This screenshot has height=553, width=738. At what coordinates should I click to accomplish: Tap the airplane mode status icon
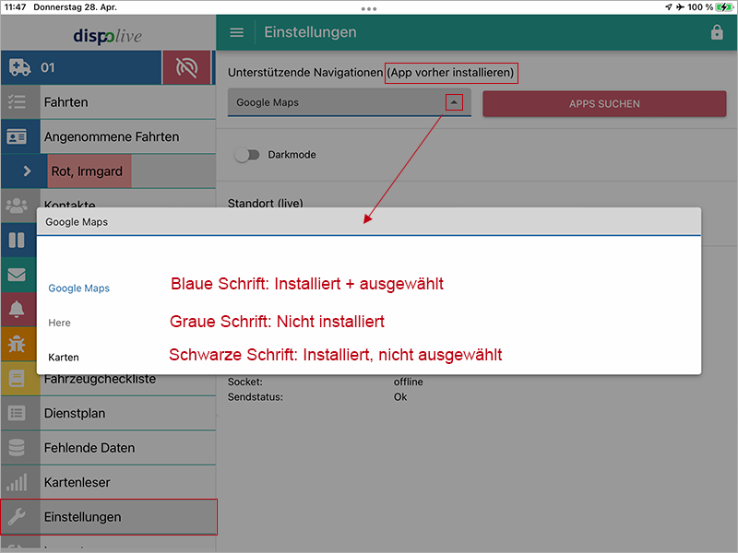pos(680,7)
